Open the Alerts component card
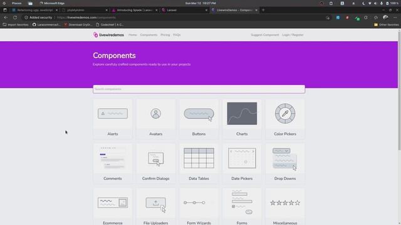This screenshot has height=225, width=401. coord(113,119)
